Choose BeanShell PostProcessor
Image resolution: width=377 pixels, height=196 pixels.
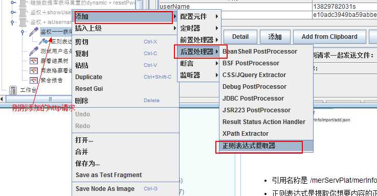266,52
